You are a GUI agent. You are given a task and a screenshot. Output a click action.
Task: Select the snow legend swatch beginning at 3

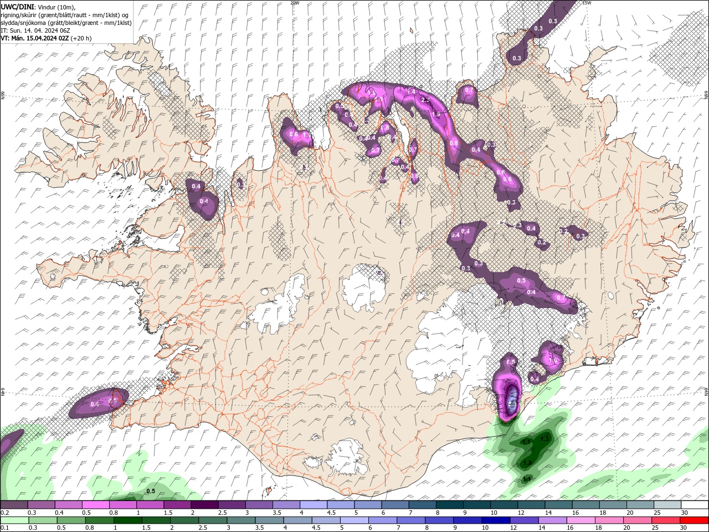[x=259, y=505]
